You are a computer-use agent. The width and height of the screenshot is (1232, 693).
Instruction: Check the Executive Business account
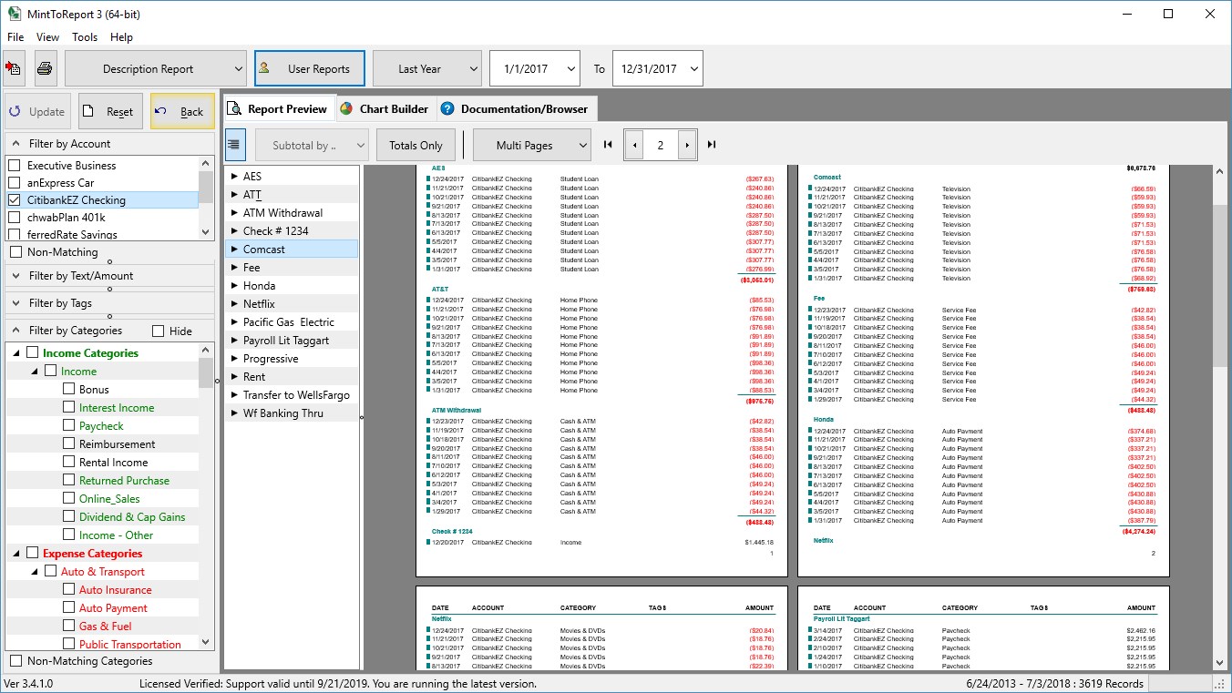14,166
